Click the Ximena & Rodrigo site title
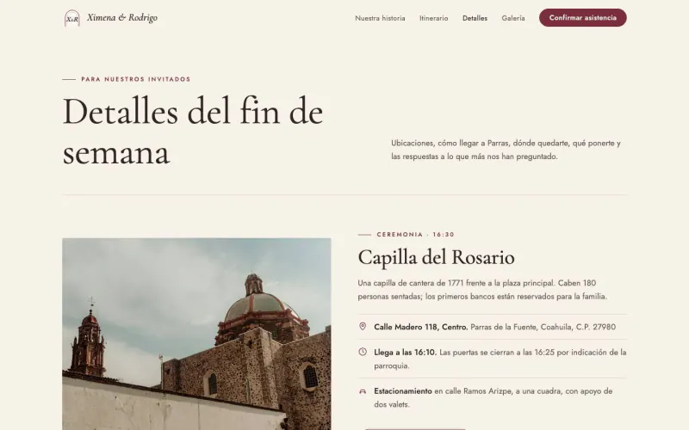The image size is (689, 430). (122, 17)
